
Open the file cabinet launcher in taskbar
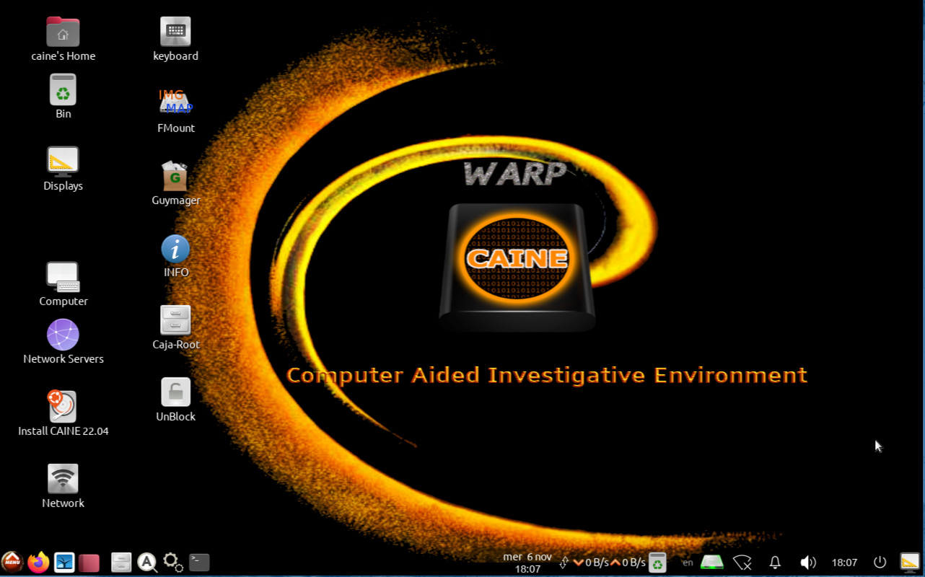pyautogui.click(x=122, y=563)
